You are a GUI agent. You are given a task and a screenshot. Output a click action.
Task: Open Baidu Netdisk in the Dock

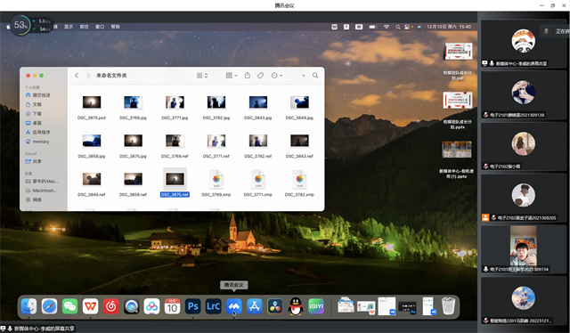(x=151, y=306)
